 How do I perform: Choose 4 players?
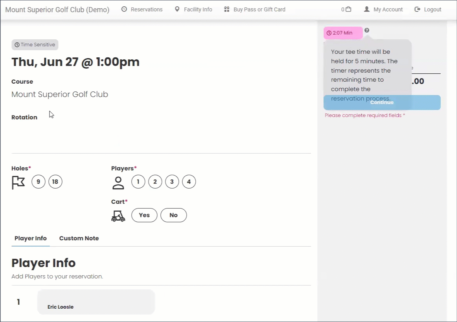(189, 182)
